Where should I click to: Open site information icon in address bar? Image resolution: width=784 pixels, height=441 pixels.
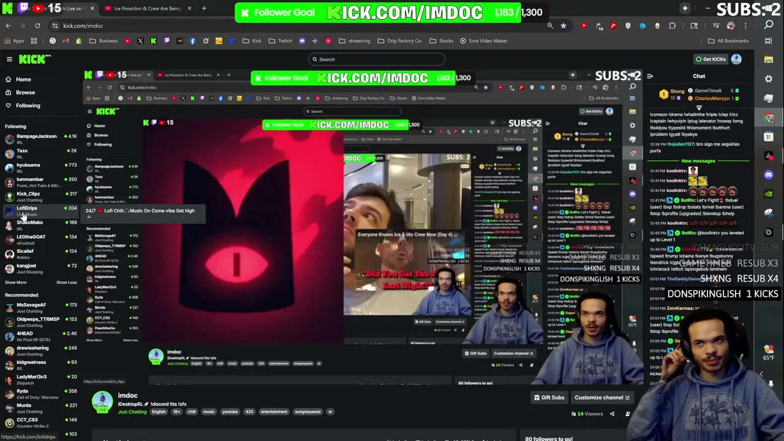coord(55,26)
